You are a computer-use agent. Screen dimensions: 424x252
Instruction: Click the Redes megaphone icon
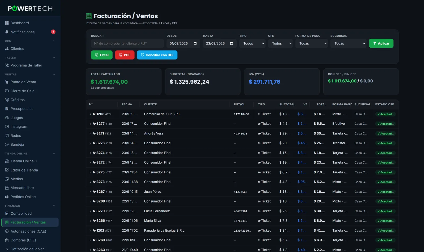(7, 136)
